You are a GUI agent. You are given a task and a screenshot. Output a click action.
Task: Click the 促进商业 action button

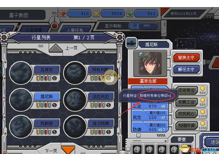tap(187, 90)
